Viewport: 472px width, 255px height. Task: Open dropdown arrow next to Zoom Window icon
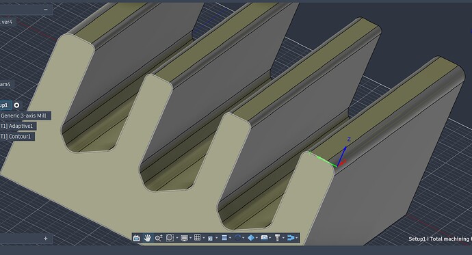point(176,238)
